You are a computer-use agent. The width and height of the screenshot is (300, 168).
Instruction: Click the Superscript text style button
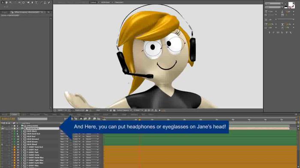287,32
